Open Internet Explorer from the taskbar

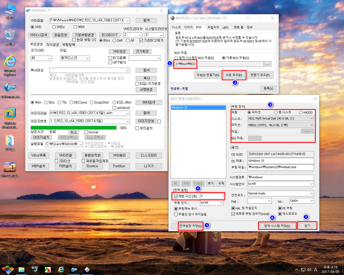[61, 269]
